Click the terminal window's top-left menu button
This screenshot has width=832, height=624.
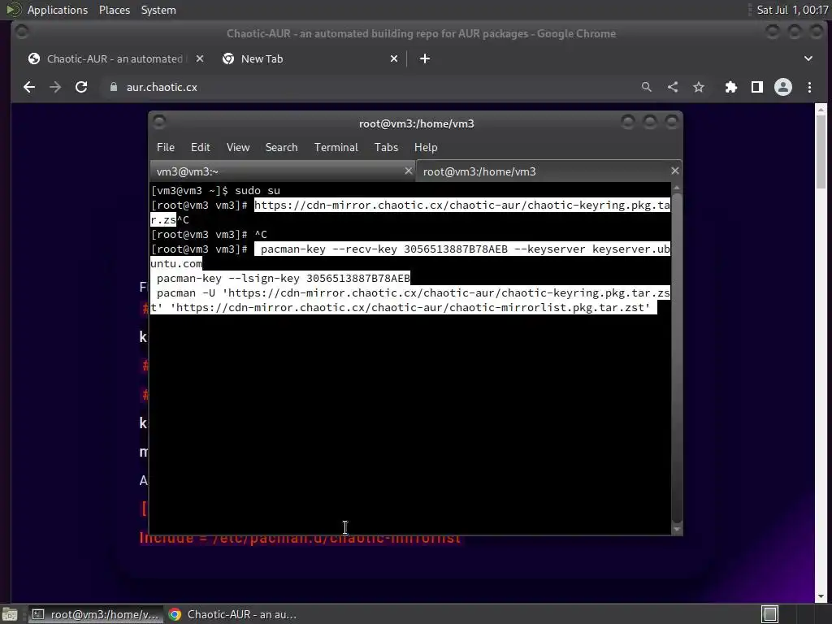coord(159,122)
